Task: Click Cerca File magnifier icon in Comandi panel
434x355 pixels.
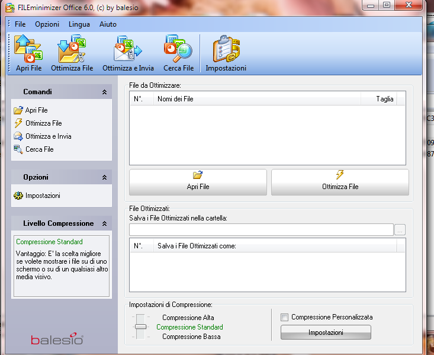Action: (18, 149)
